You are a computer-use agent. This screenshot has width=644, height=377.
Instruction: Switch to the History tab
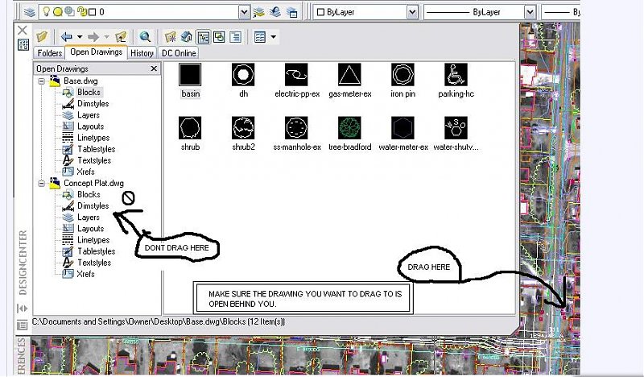tap(142, 53)
